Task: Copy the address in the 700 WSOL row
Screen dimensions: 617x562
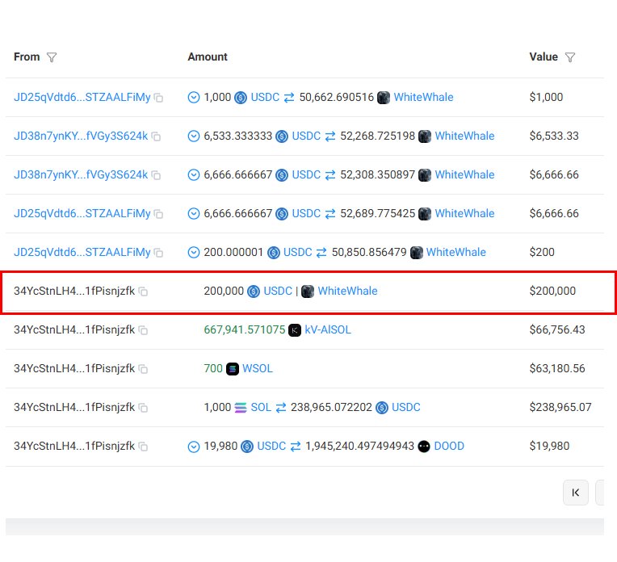Action: 143,369
